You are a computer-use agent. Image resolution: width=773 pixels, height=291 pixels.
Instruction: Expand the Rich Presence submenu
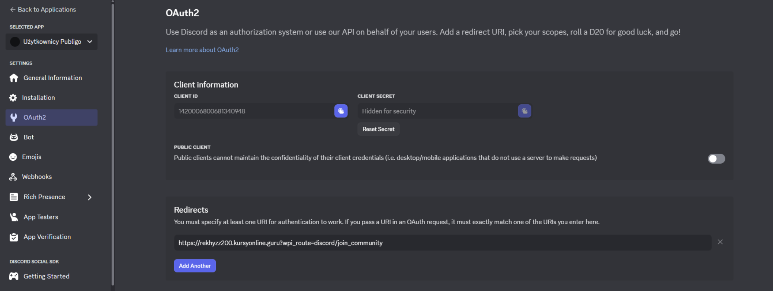pos(90,197)
